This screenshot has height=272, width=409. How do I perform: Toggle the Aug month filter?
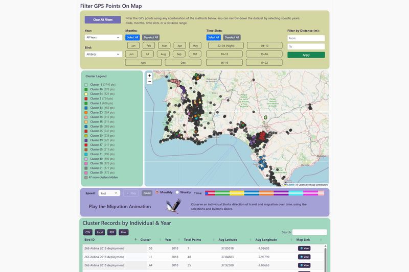click(163, 54)
